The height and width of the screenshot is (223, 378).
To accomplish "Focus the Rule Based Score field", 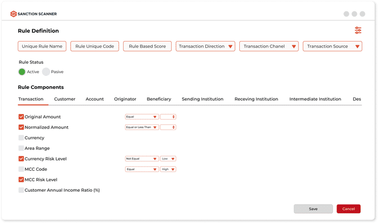I will coord(147,46).
